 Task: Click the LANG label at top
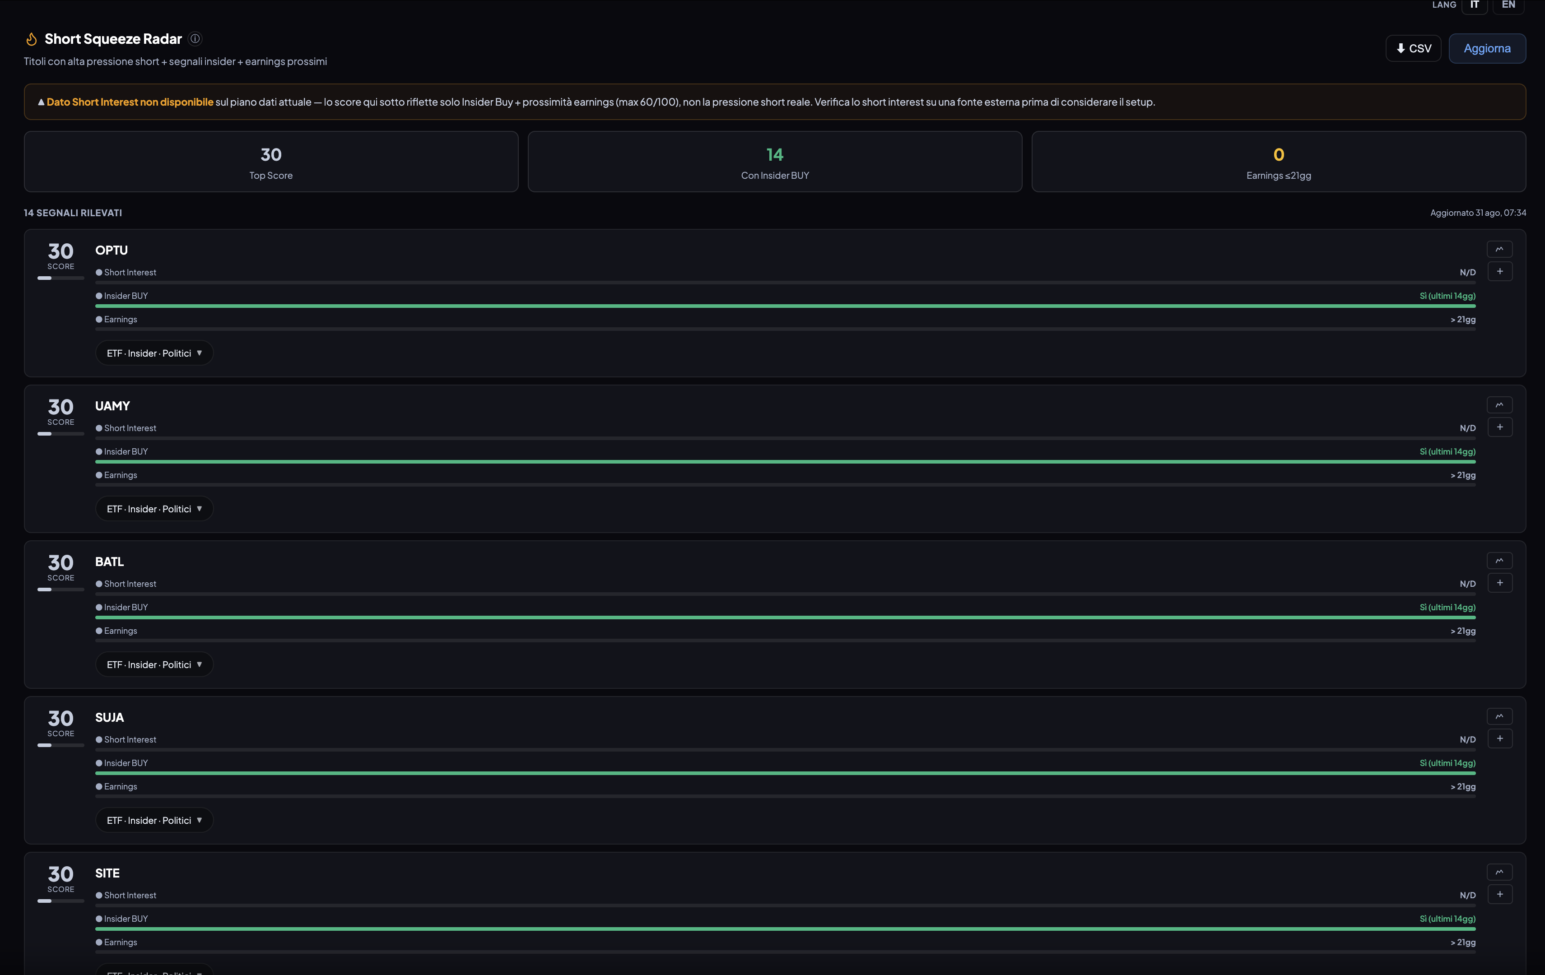pos(1443,5)
